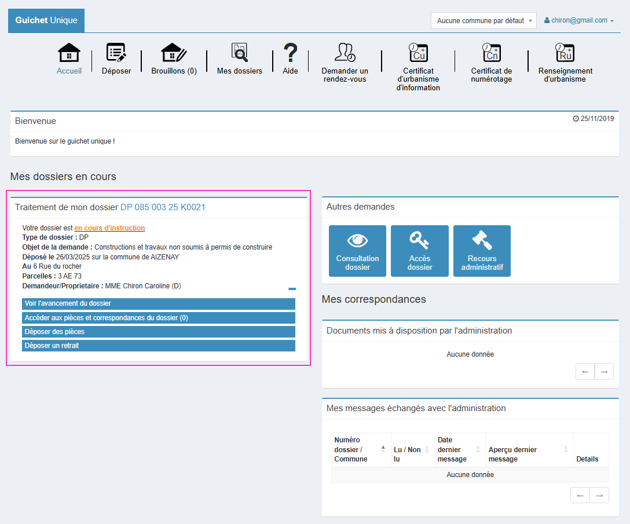
Task: Click Déposer un retrait bar
Action: [x=159, y=346]
